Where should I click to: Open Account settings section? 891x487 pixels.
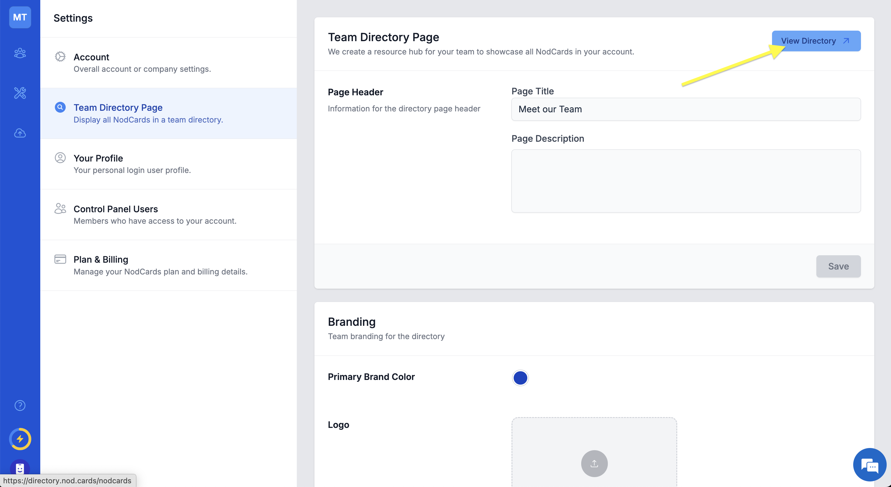coord(169,62)
